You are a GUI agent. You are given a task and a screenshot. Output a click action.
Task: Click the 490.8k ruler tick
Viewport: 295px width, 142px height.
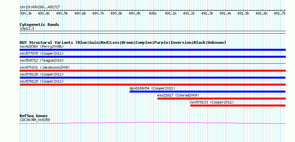pos(117,13)
